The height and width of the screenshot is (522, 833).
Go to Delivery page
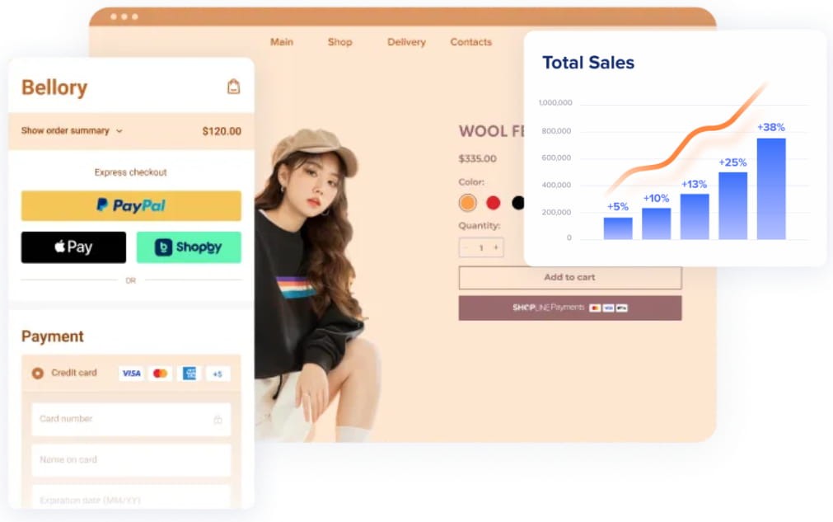point(406,42)
